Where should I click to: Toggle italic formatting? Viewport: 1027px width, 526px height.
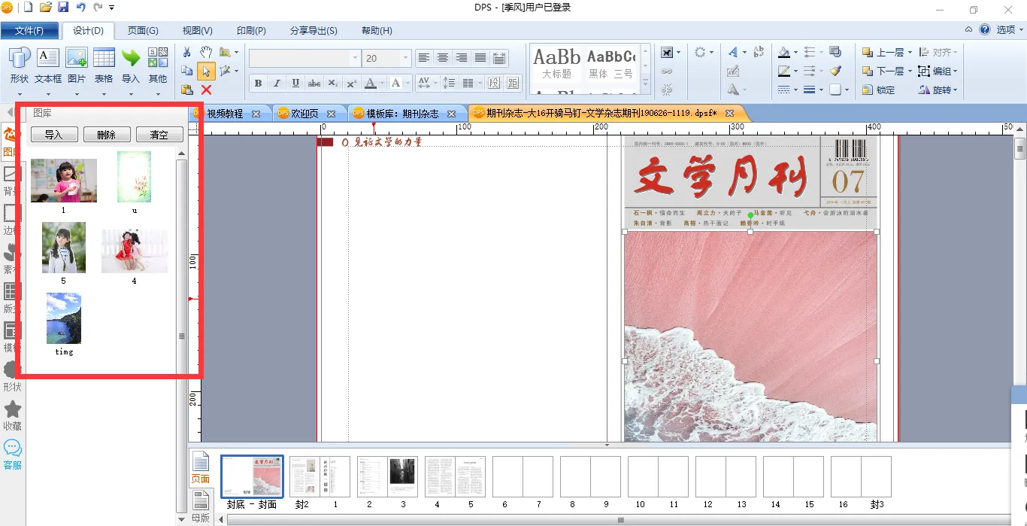[x=277, y=83]
